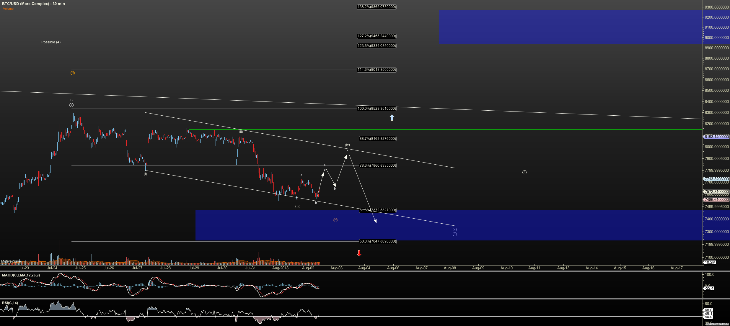This screenshot has width=730, height=326.
Task: Click the 7400.0000000 price axis label
Action: click(x=717, y=219)
